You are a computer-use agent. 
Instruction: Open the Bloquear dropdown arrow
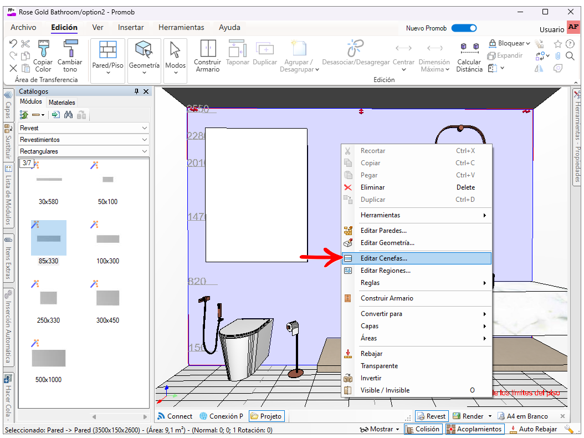(527, 44)
